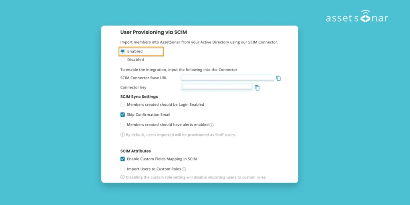Click info icon before custom role disabling note
The height and width of the screenshot is (205, 410).
(123, 177)
